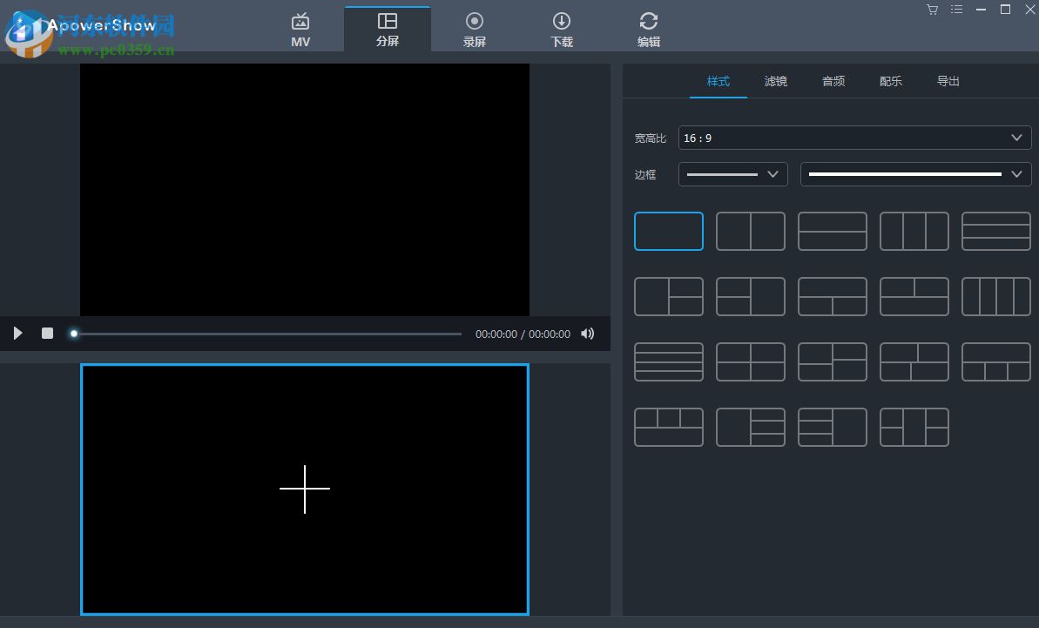Open the 下载 download module
The height and width of the screenshot is (628, 1039).
pyautogui.click(x=562, y=30)
